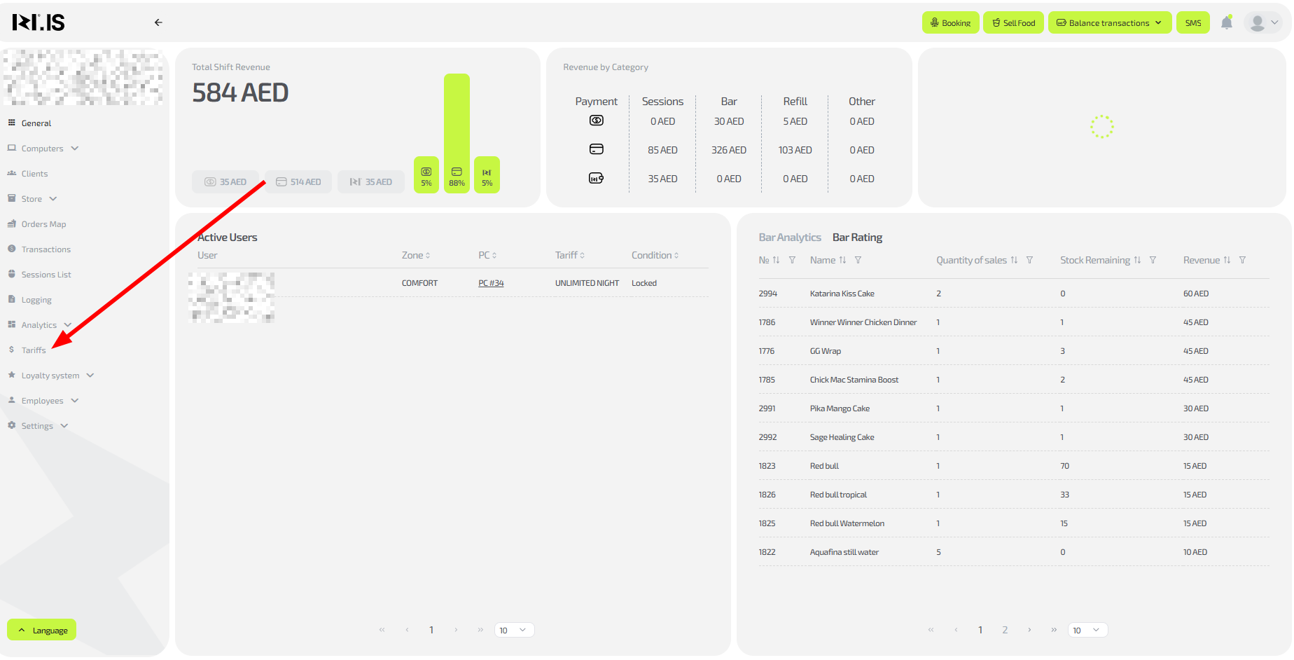Click the 88% green revenue bar
The image size is (1294, 660).
pos(457,133)
